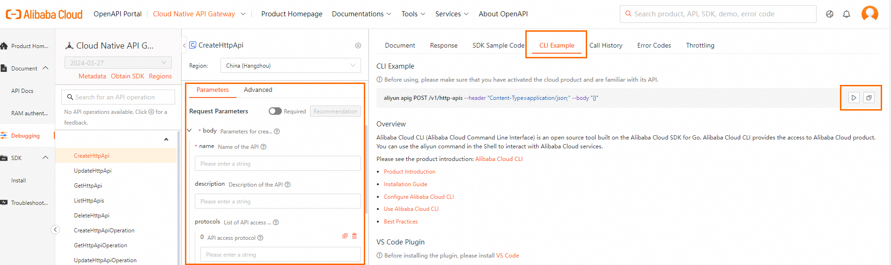Collapse sidebar with left arrow circle
The width and height of the screenshot is (891, 265).
pyautogui.click(x=55, y=230)
